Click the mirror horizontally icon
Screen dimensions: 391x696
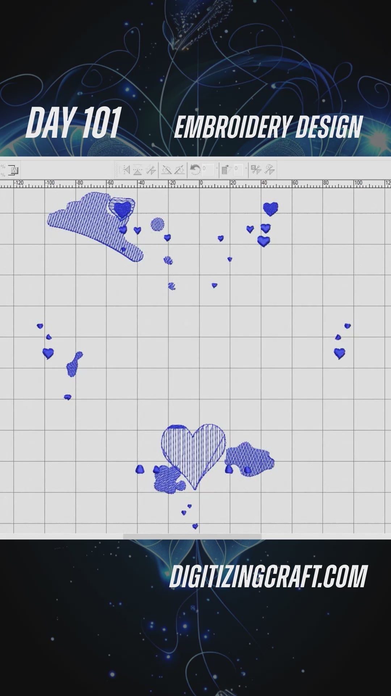(x=126, y=170)
